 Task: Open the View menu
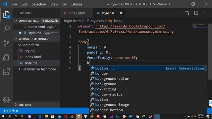pyautogui.click(x=54, y=4)
